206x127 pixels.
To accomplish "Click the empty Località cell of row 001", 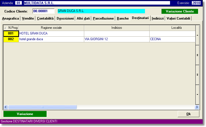I will pos(172,33).
